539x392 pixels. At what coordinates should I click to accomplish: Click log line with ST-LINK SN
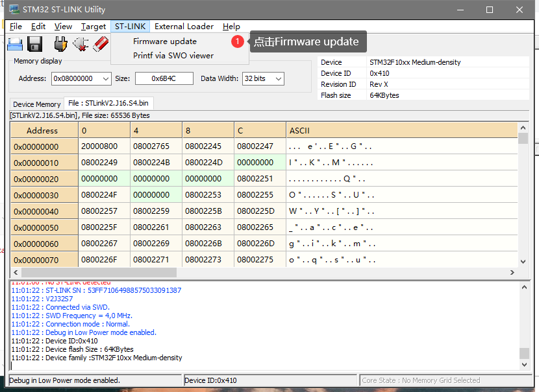pos(96,290)
